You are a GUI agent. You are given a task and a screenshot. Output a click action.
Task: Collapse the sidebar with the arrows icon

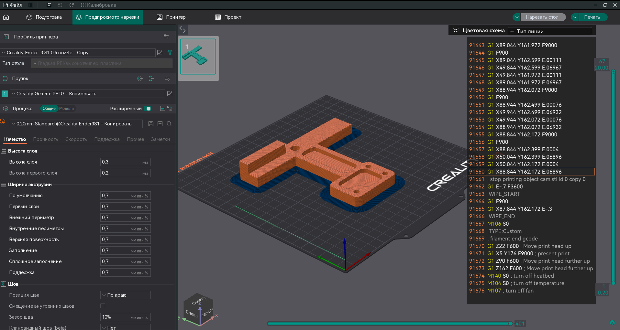click(183, 30)
